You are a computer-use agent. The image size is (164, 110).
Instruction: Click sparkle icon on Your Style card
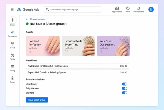101,52
